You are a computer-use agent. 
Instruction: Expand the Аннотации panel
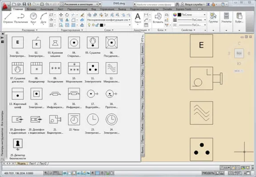[x=141, y=30]
